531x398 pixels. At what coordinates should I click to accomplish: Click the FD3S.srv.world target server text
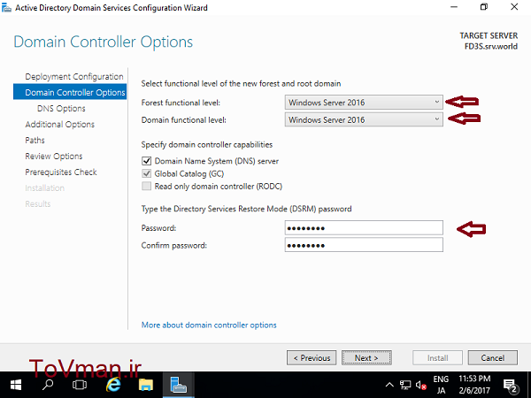[491, 46]
